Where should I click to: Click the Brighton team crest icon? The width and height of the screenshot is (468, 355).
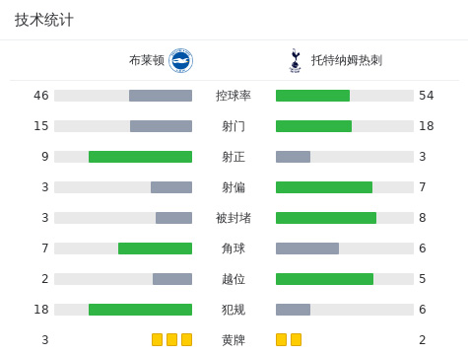(180, 60)
